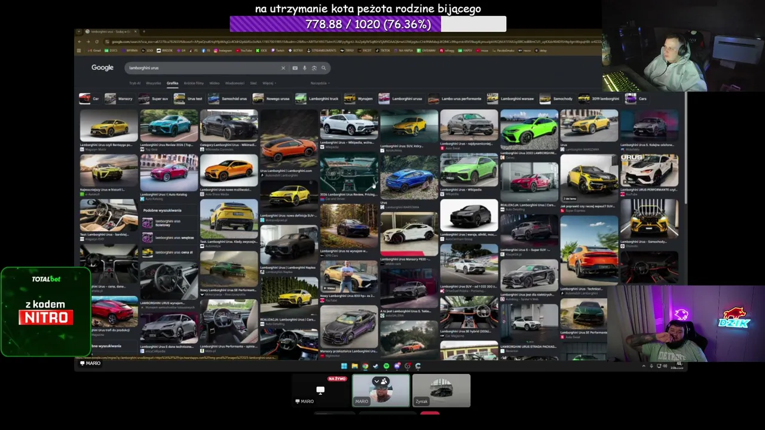This screenshot has height=430, width=765.
Task: Submit search with magnifier icon
Action: [323, 68]
